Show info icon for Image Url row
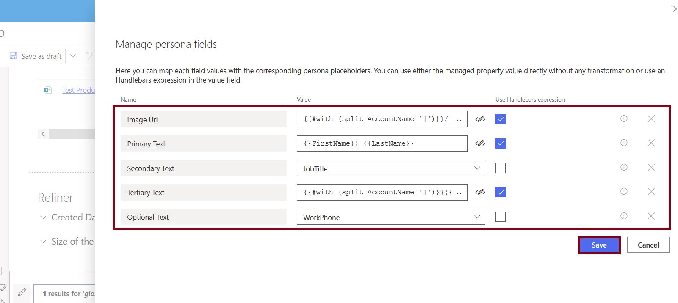 (x=624, y=118)
